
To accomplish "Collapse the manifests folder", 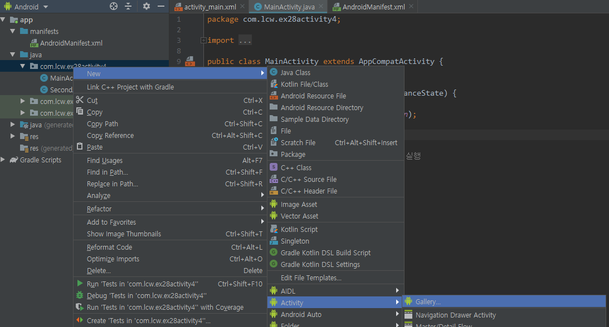I will pos(13,31).
